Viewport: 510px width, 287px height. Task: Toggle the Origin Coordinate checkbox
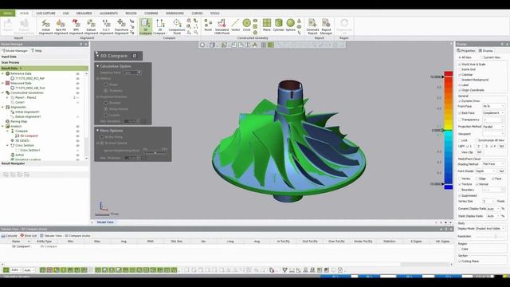tap(460, 90)
